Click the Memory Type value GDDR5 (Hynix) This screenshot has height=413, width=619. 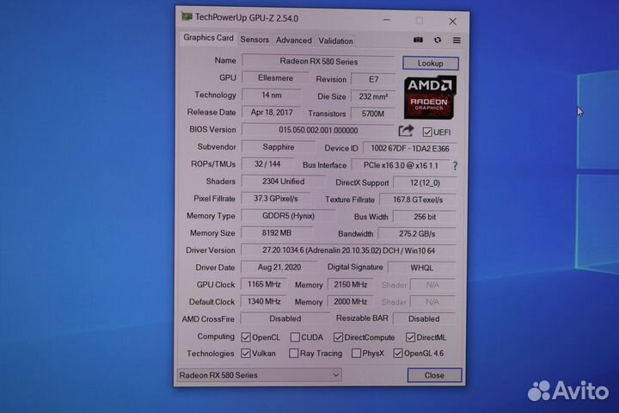[288, 216]
